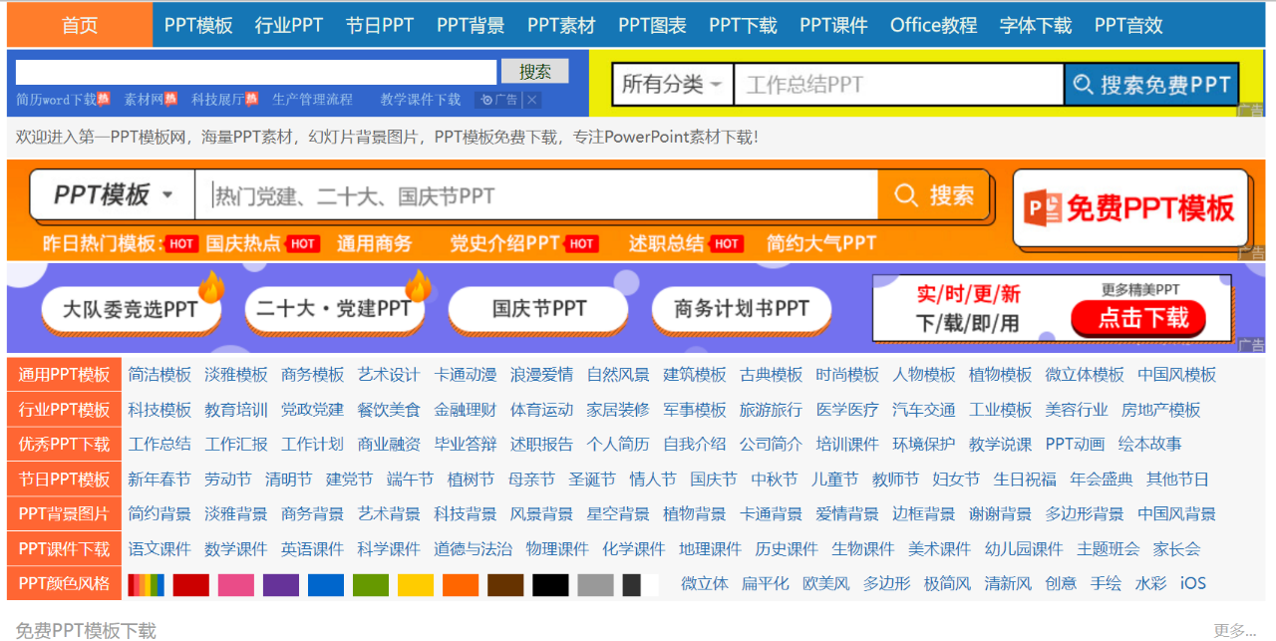Open the PPT下载 navigation tab

[x=743, y=25]
